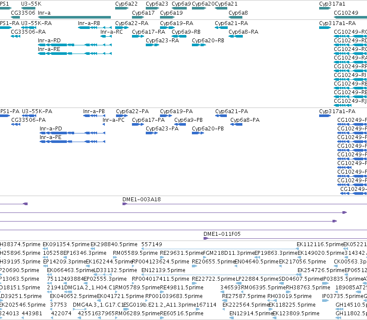
Task: Select protein Cyp6a22-PA
Action: [132, 111]
